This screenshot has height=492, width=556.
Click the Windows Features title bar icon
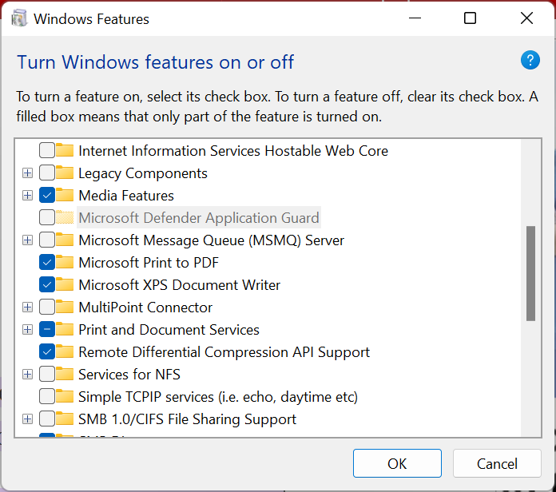[x=19, y=18]
